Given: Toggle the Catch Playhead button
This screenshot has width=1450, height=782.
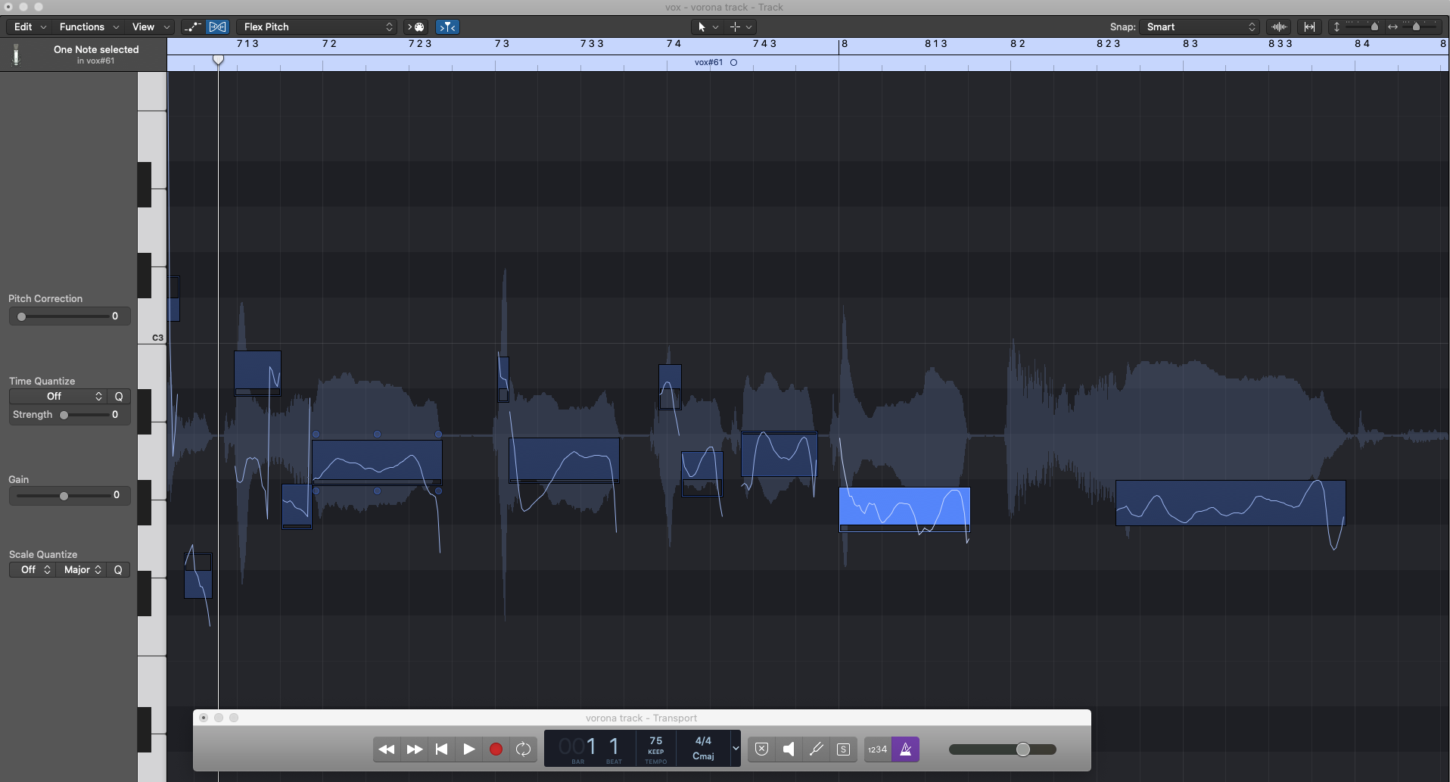Looking at the screenshot, I should pyautogui.click(x=448, y=26).
